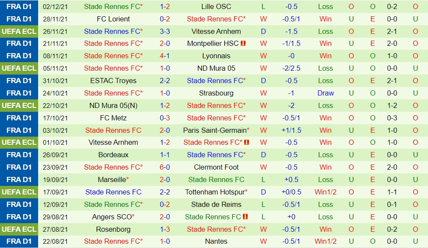The height and width of the screenshot is (248, 428).
Task: Open the Lille OSC team page
Action: [x=216, y=6]
